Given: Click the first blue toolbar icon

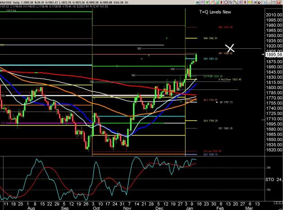Looking at the screenshot, I should click(x=197, y=2).
